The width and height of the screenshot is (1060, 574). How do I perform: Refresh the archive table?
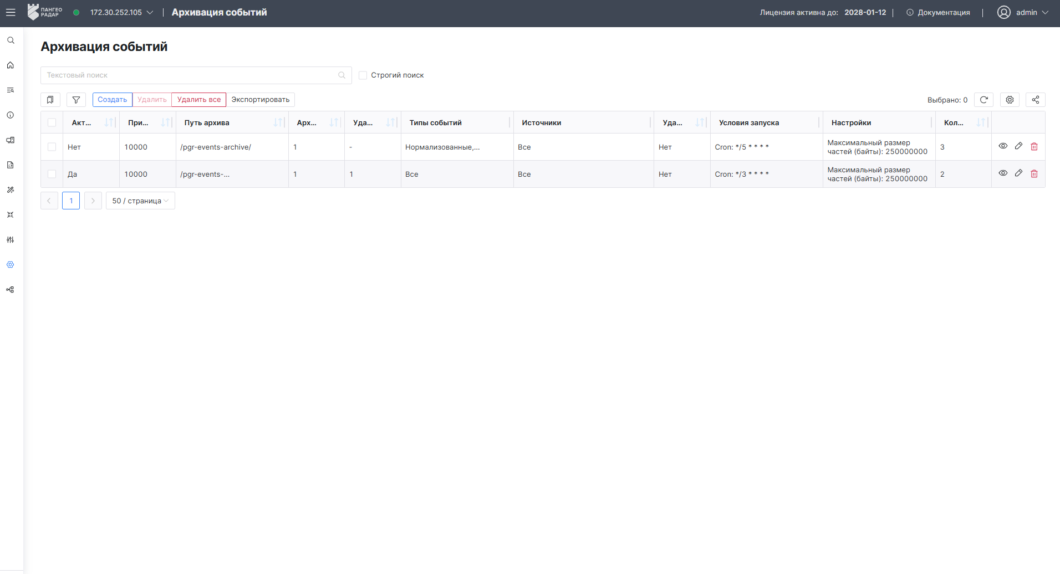[983, 100]
